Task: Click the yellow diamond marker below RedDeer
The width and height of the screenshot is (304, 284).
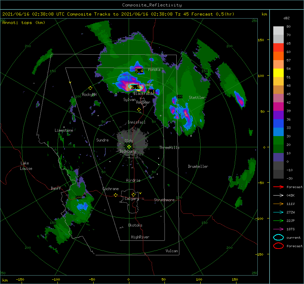Action: (139, 110)
